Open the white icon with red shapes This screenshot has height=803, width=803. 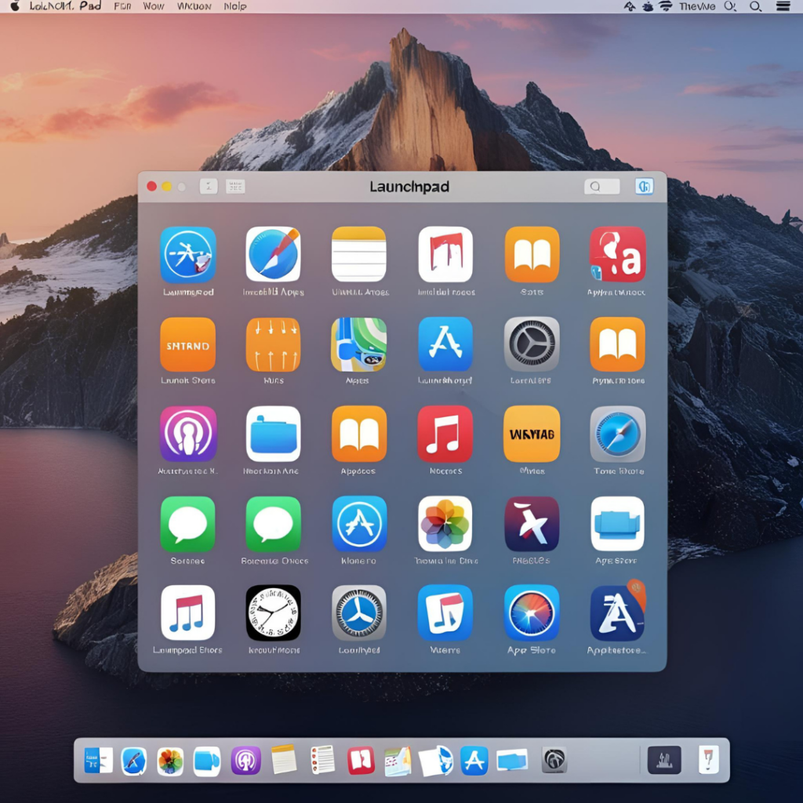[445, 255]
